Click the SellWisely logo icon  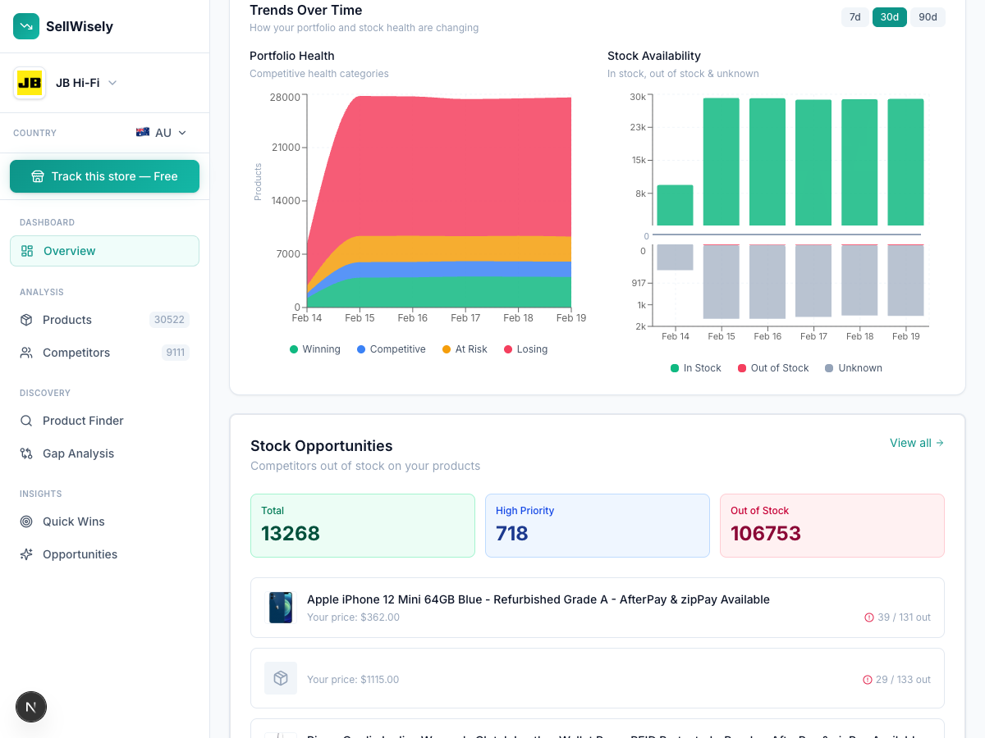(26, 26)
